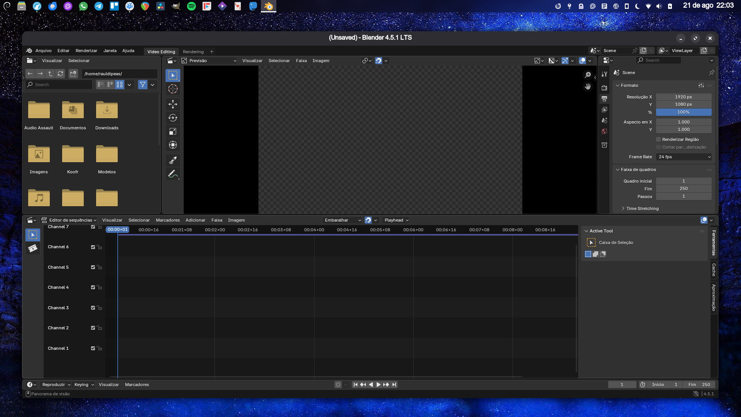Open the Embaralhar overlap mode dropdown
Image resolution: width=741 pixels, height=417 pixels.
click(342, 220)
